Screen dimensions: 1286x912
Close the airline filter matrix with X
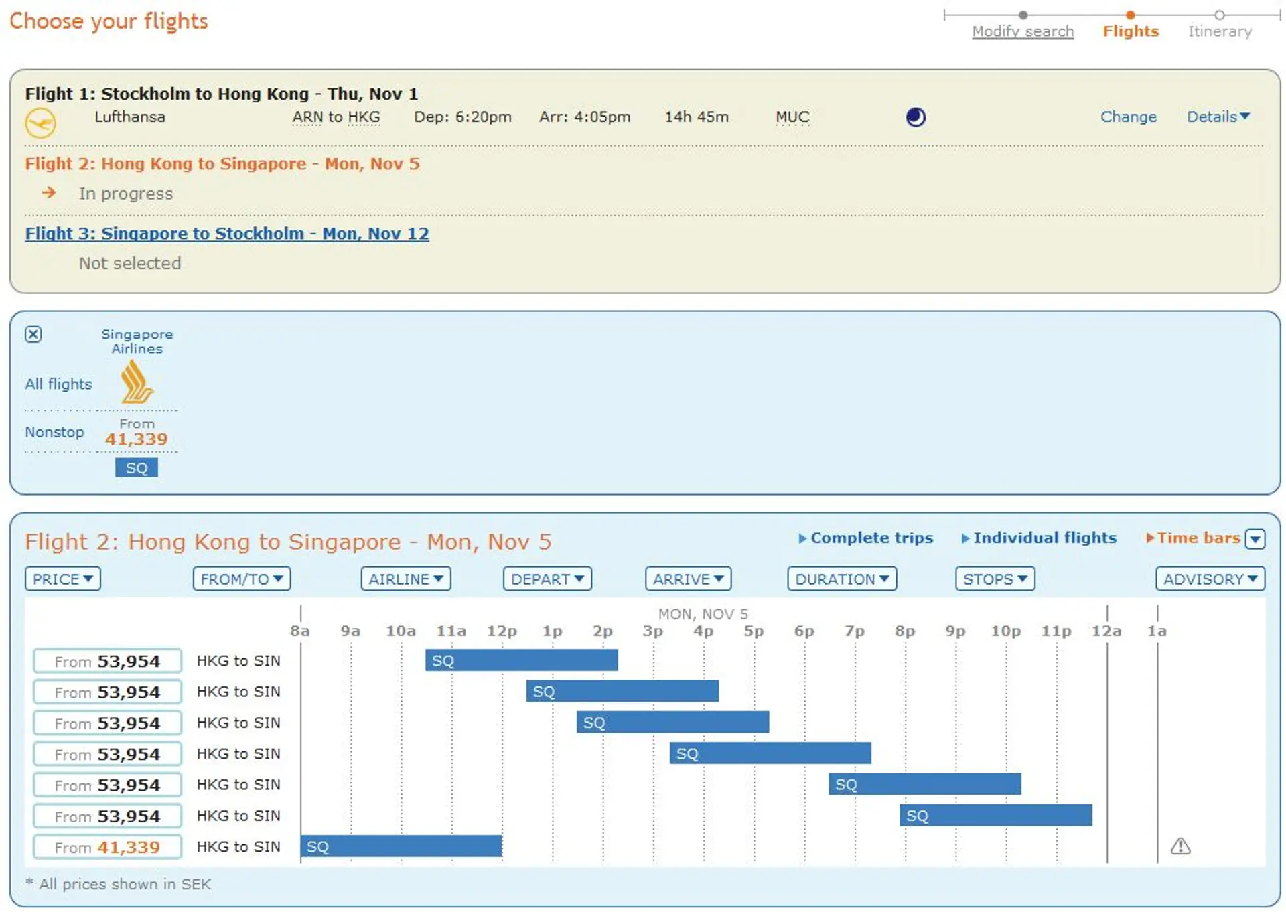click(33, 334)
